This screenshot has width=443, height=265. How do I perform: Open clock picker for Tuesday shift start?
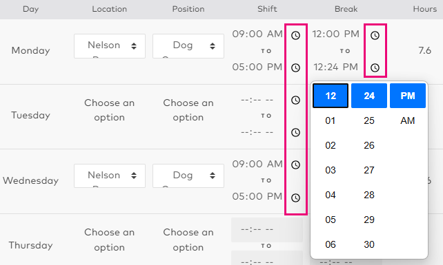(x=295, y=100)
